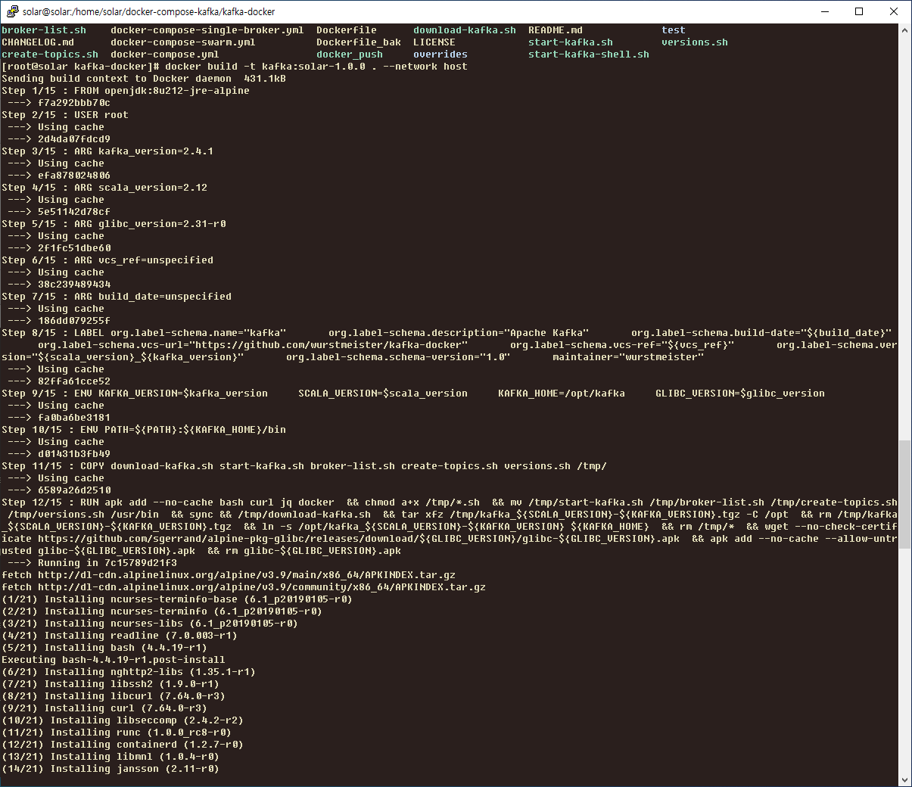Viewport: 912px width, 787px height.
Task: Click image hash f7a292bbb70c
Action: [x=74, y=103]
